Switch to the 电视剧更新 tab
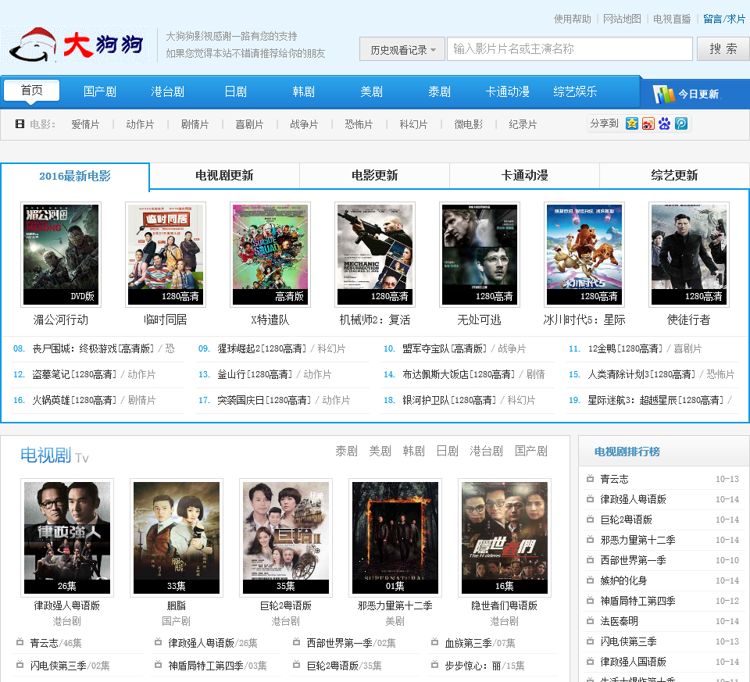750x682 pixels. tap(224, 176)
